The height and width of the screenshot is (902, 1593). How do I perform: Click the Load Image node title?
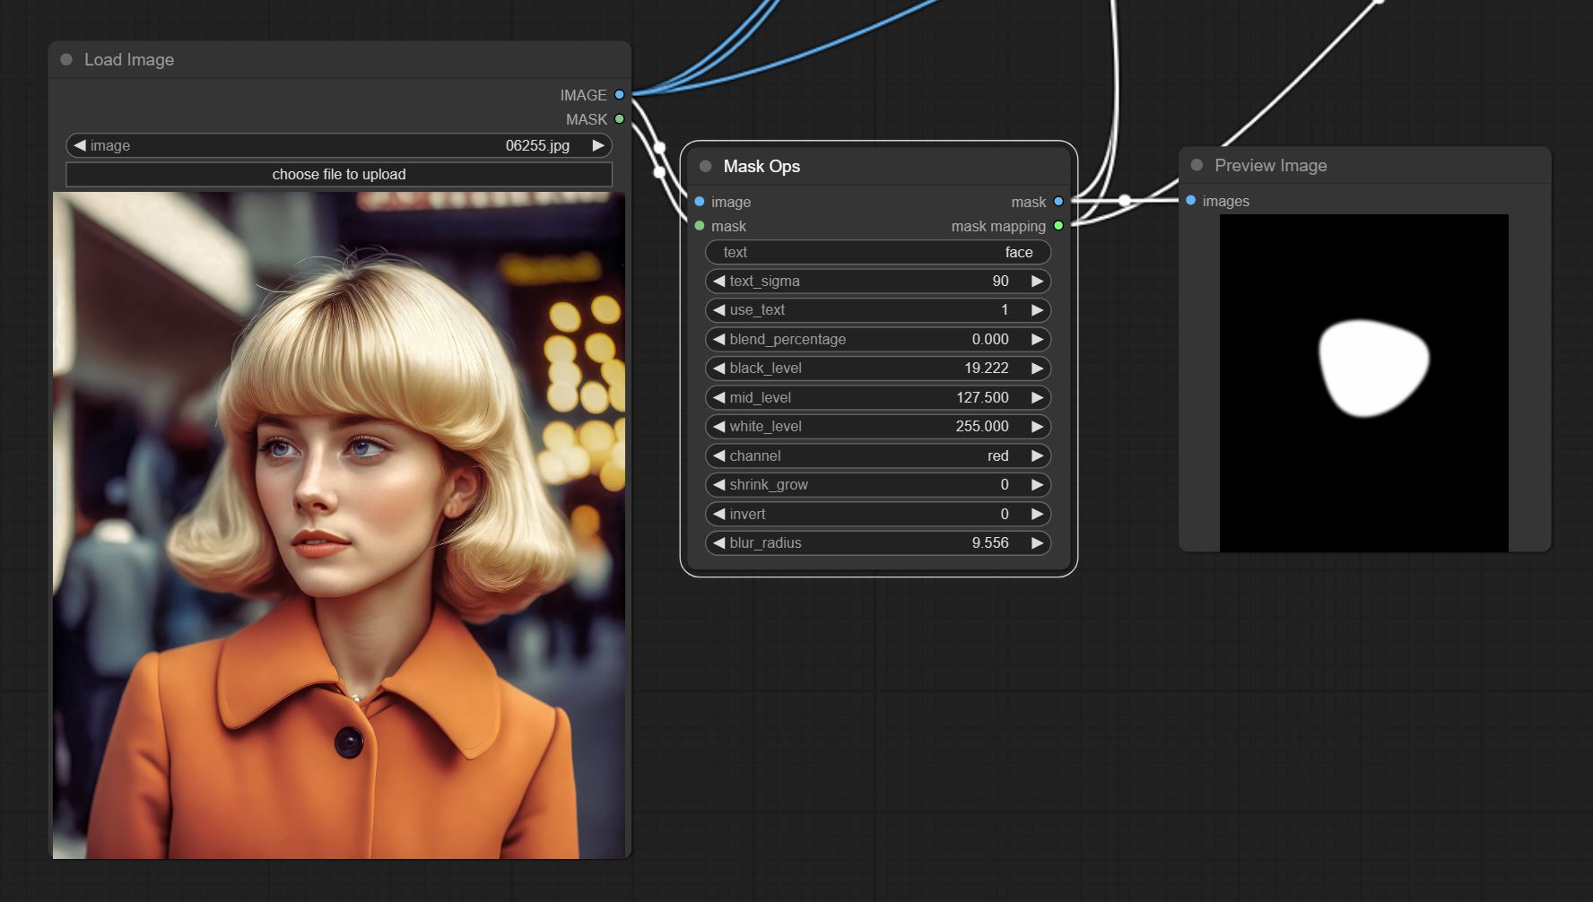(129, 59)
